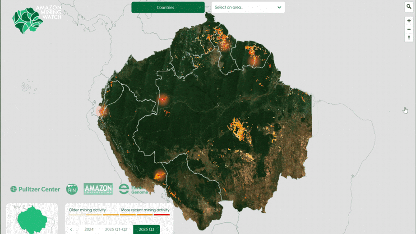Click the chevron in the area selector
Image resolution: width=416 pixels, height=234 pixels.
pyautogui.click(x=279, y=7)
